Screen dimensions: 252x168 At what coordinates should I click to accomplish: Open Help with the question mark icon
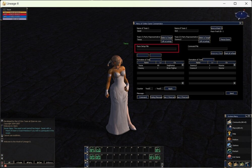coord(229,134)
